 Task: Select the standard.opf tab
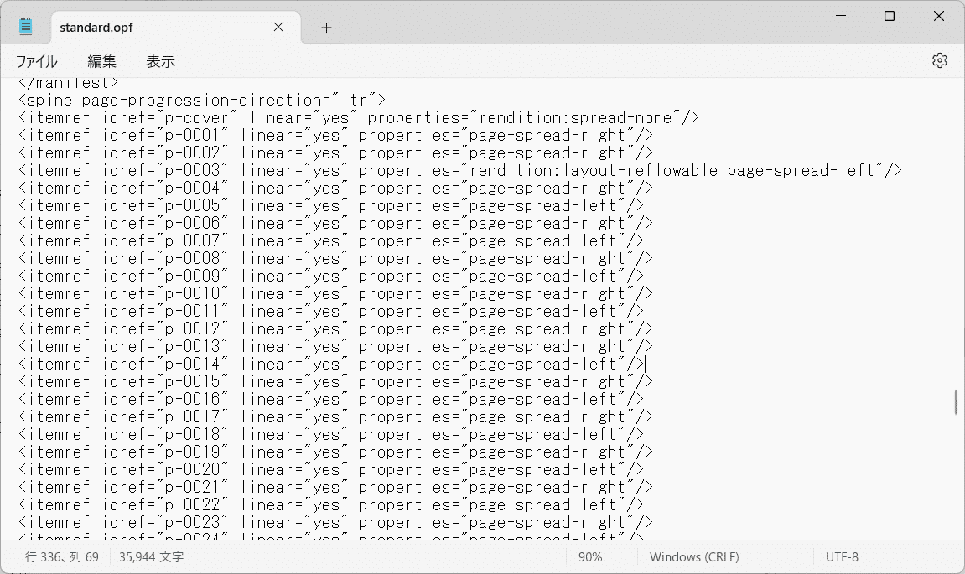(175, 27)
